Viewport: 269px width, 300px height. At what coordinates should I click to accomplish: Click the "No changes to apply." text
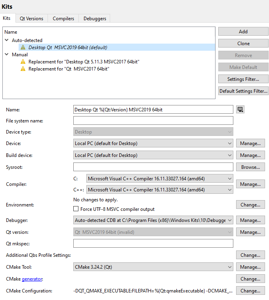(95, 200)
